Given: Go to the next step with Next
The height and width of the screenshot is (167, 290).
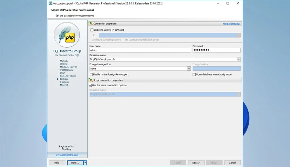Looking at the screenshot, I should (x=196, y=163).
